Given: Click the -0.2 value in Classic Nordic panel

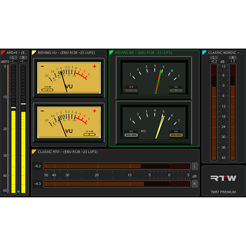Looking at the screenshot, I should [x=214, y=61].
